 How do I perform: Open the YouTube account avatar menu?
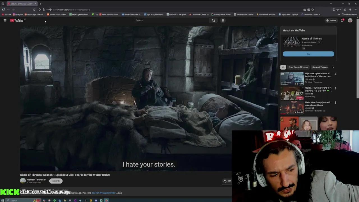[350, 20]
